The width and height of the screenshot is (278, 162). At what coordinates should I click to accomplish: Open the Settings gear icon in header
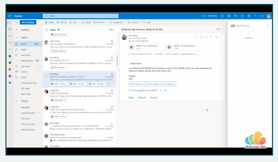249,16
